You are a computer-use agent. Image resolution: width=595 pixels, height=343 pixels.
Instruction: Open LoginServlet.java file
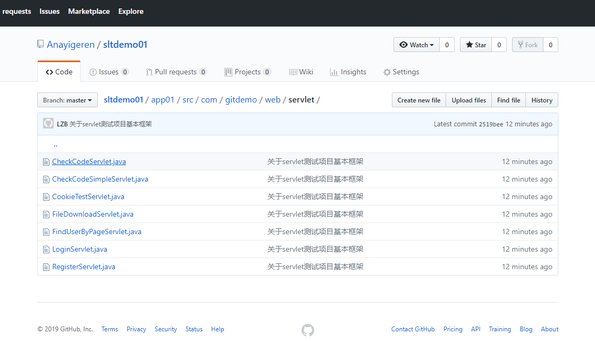click(x=80, y=250)
